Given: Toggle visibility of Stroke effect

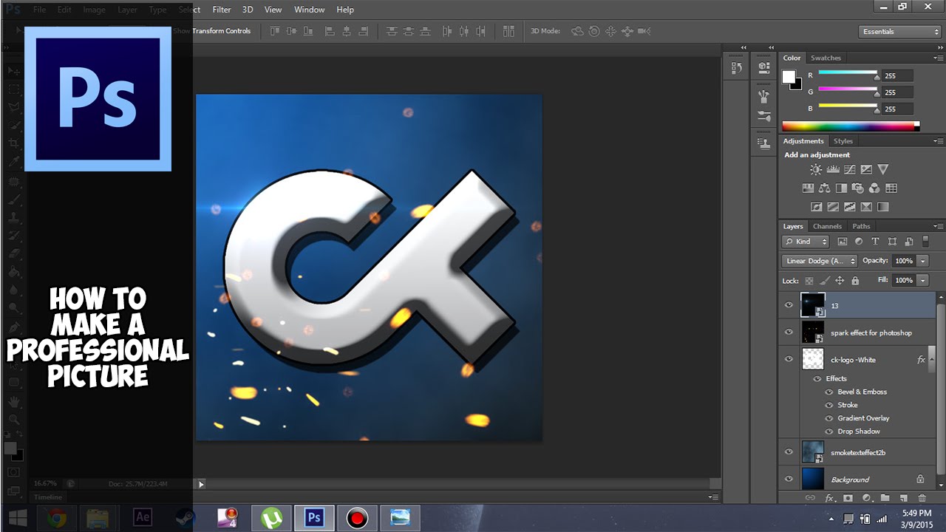Looking at the screenshot, I should (829, 405).
